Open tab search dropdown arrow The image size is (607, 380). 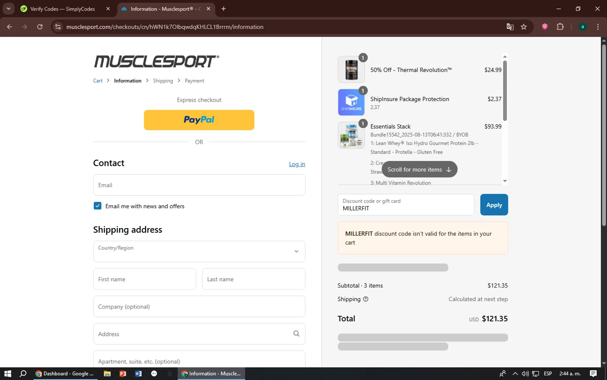[x=8, y=9]
